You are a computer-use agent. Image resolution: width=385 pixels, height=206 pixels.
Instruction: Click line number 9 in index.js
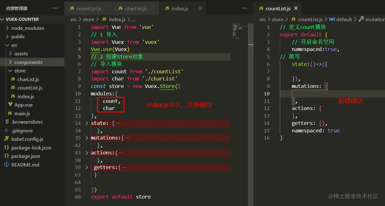point(79,86)
